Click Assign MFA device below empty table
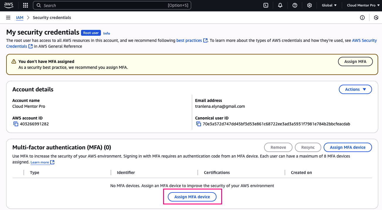 coord(192,197)
